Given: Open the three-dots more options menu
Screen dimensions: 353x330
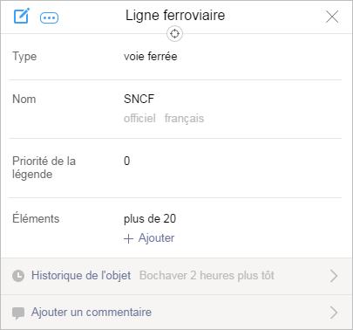Looking at the screenshot, I should click(x=49, y=18).
